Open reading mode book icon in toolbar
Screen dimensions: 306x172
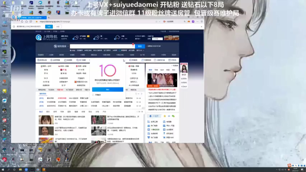[x=31, y=21]
